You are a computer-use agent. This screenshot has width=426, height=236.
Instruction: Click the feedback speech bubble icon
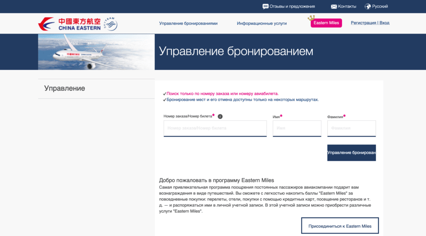point(265,7)
